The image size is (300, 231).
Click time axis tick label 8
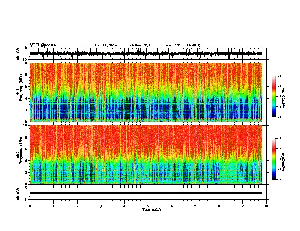219,206
